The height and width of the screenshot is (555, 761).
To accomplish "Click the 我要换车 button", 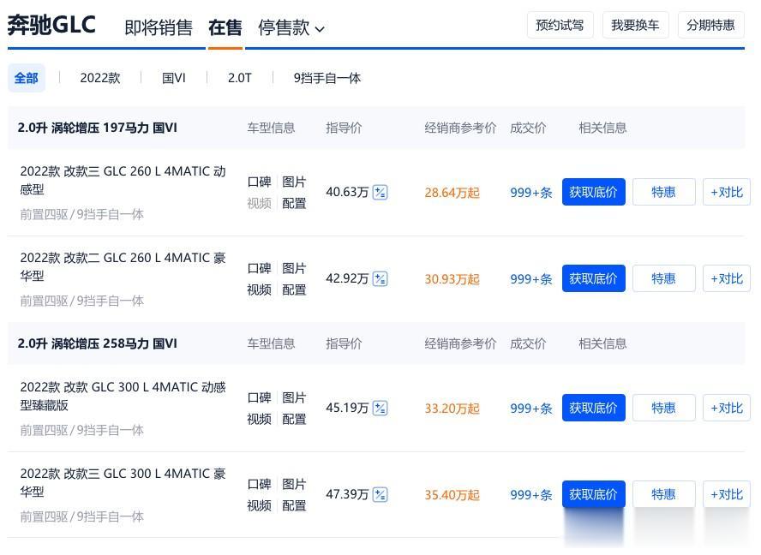I will pyautogui.click(x=636, y=25).
